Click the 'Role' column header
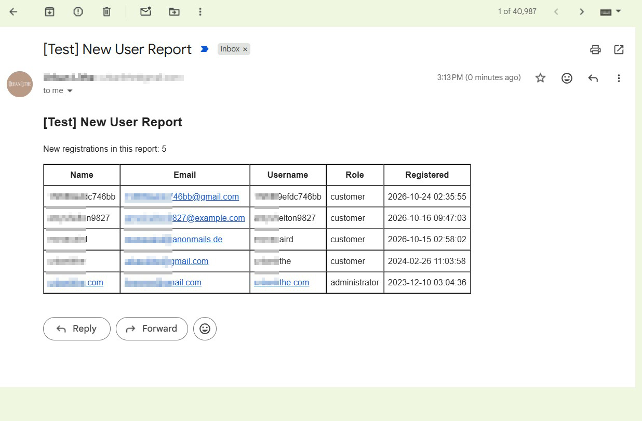The height and width of the screenshot is (421, 642). 355,175
